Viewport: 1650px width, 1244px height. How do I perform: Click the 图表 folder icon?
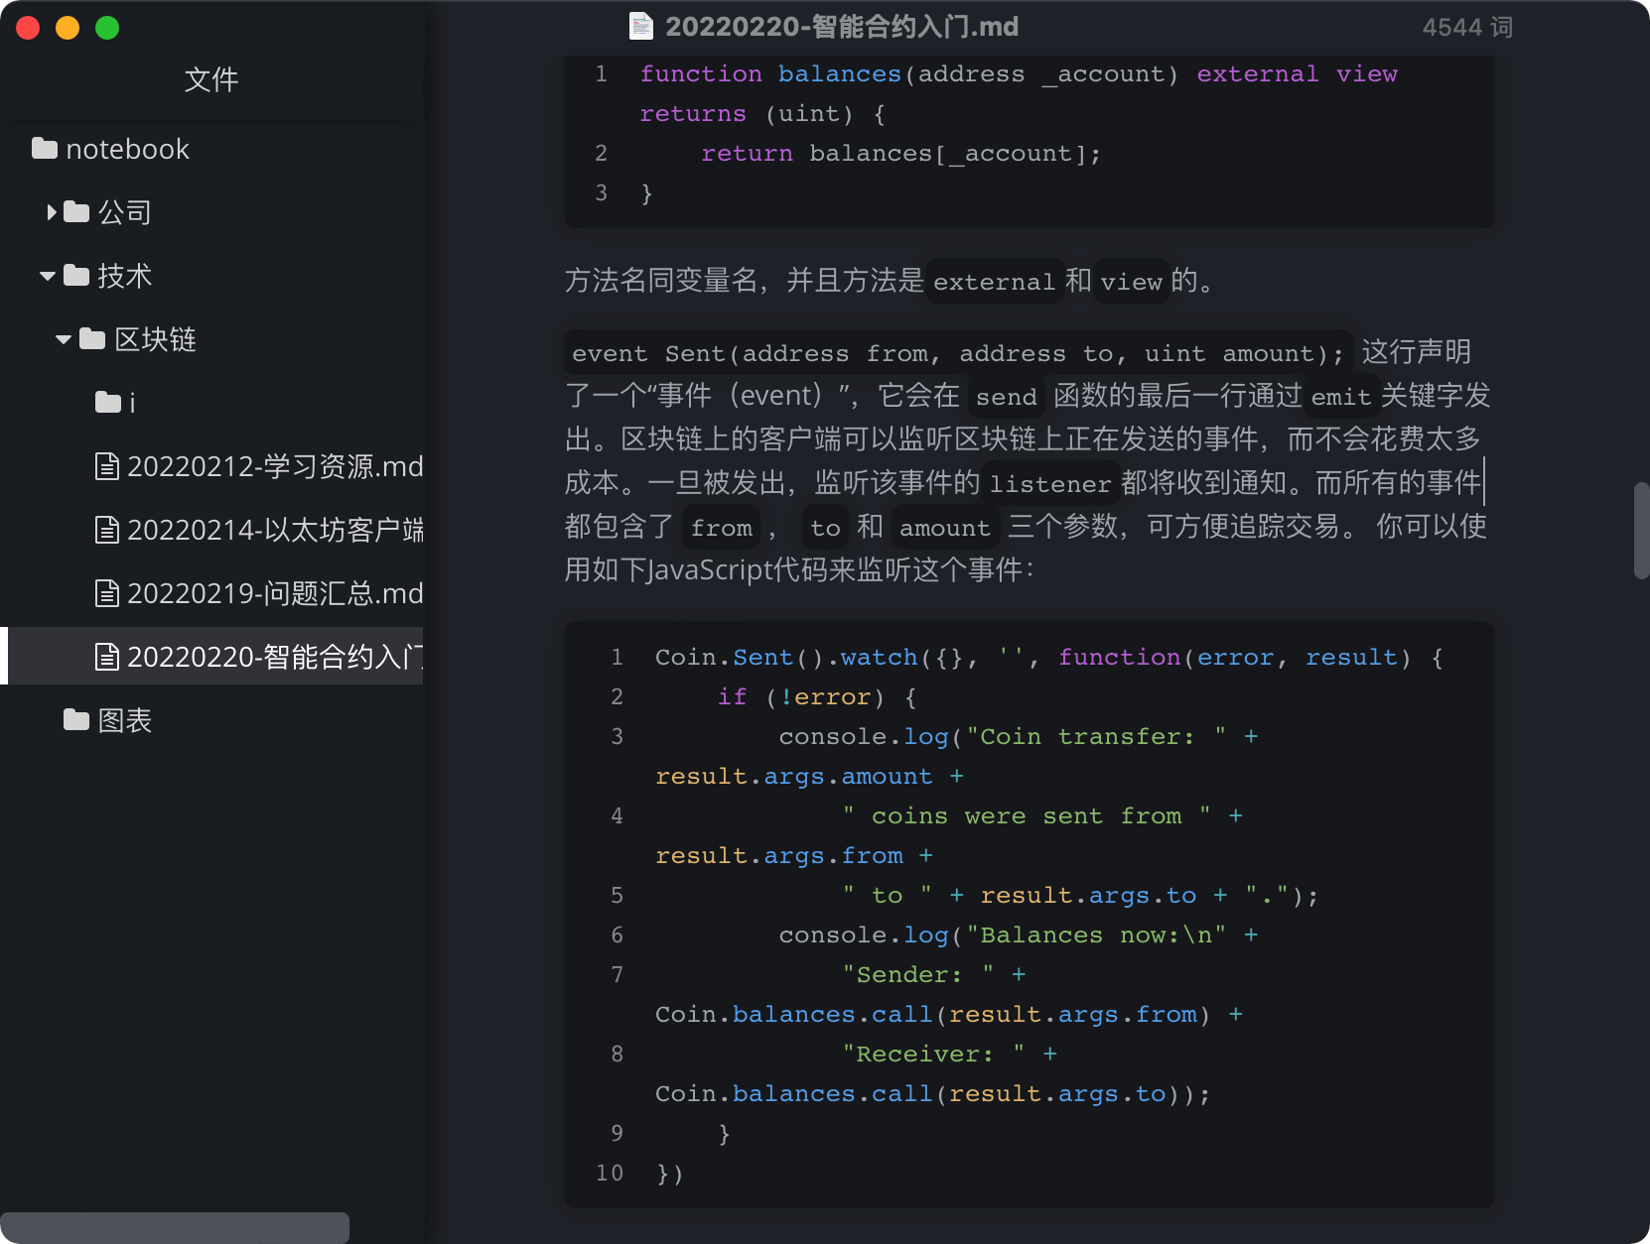point(76,719)
